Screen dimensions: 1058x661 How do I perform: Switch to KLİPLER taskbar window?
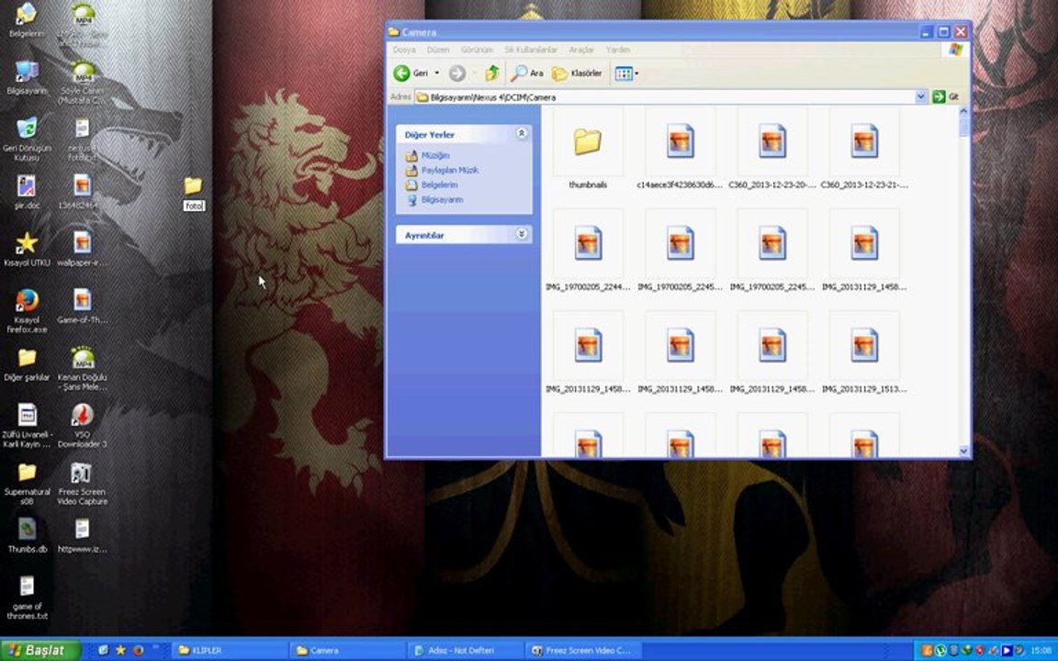pos(230,650)
